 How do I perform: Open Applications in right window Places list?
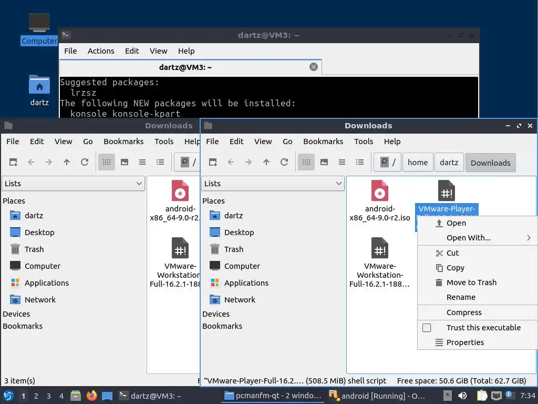click(x=239, y=282)
